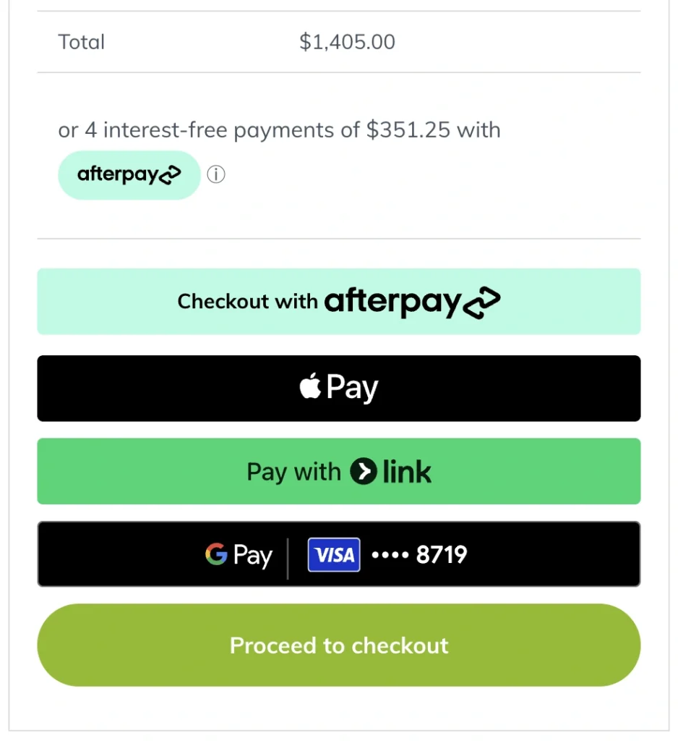Select the card ending in 8719
The width and height of the screenshot is (678, 741).
coord(419,555)
